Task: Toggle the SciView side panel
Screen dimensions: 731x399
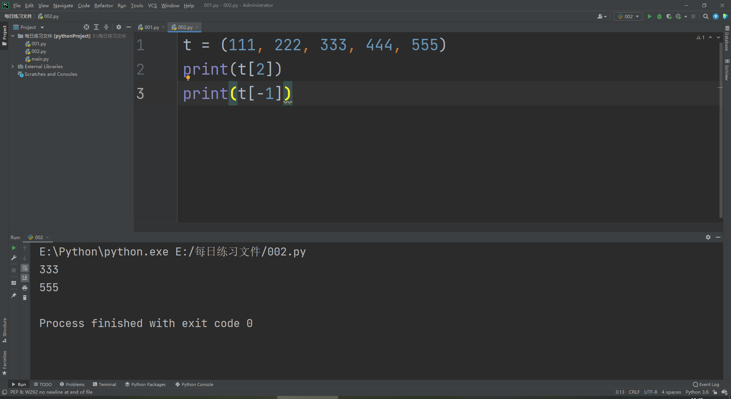Action: pyautogui.click(x=727, y=70)
